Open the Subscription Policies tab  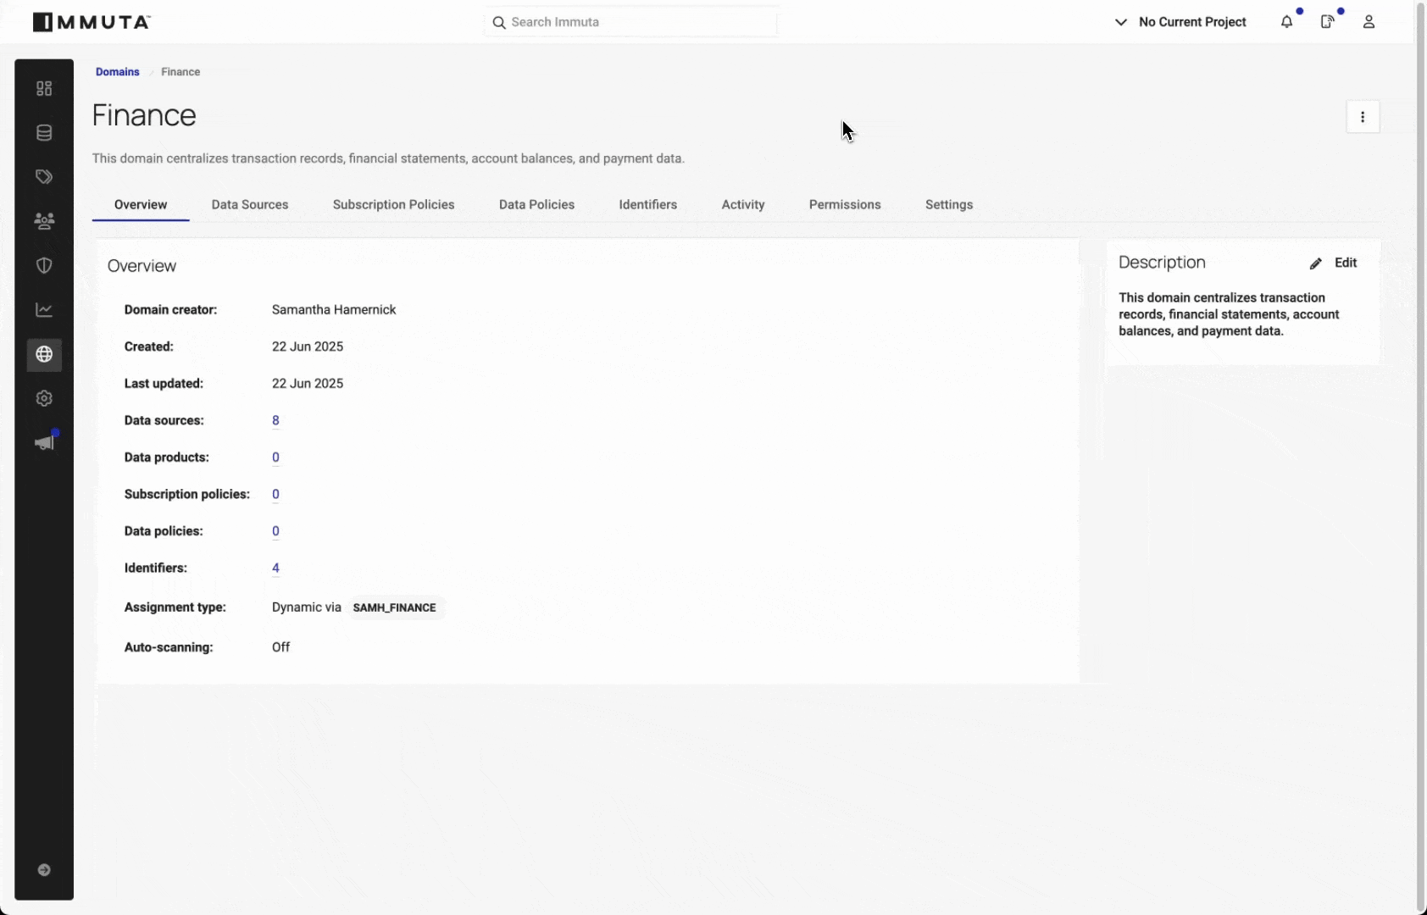click(393, 205)
